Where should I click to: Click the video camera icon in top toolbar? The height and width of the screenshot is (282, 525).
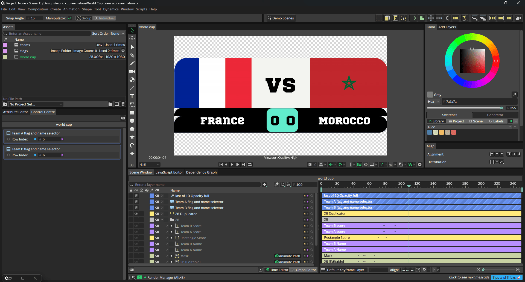(518, 18)
